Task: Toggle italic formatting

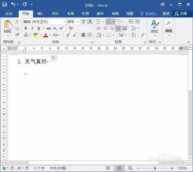Action: click(x=32, y=28)
